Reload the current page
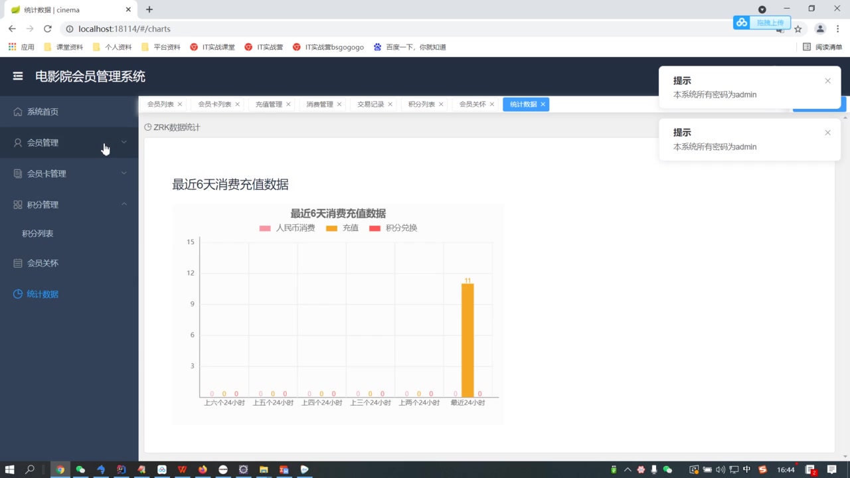The height and width of the screenshot is (478, 850). [48, 29]
